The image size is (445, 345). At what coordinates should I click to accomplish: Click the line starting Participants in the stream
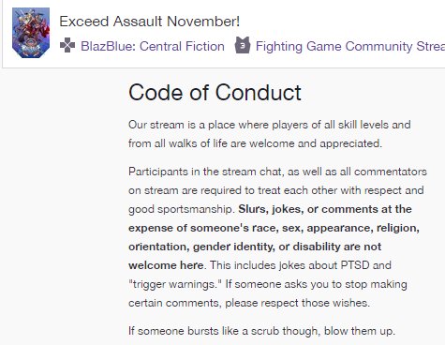277,172
